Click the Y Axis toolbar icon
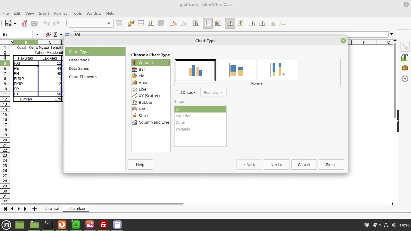 [262, 23]
